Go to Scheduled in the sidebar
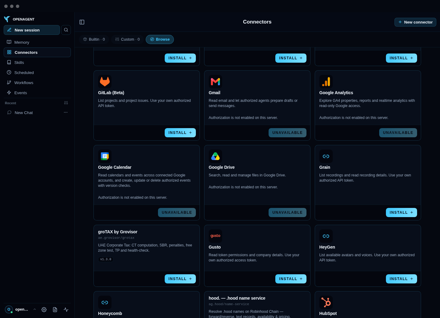This screenshot has height=318, width=440. pyautogui.click(x=37, y=72)
